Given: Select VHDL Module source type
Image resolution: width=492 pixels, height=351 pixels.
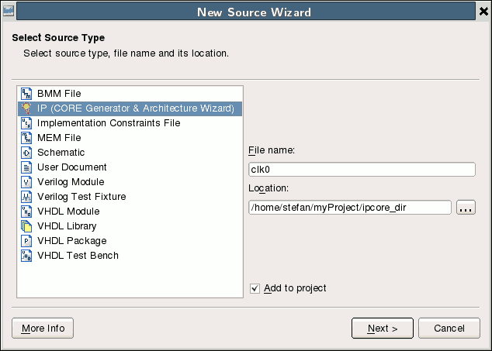Looking at the screenshot, I should click(x=68, y=212).
